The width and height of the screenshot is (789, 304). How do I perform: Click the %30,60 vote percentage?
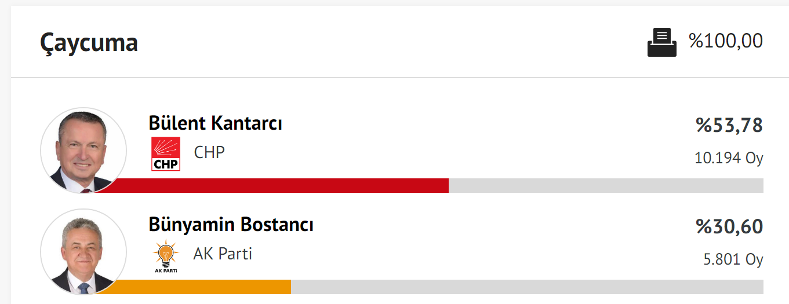(730, 227)
